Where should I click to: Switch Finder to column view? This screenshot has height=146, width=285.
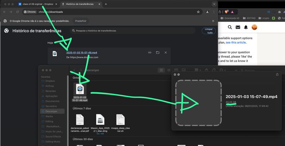pos(176,70)
